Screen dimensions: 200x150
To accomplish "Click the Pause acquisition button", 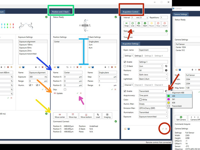I will pyautogui.click(x=152, y=24).
